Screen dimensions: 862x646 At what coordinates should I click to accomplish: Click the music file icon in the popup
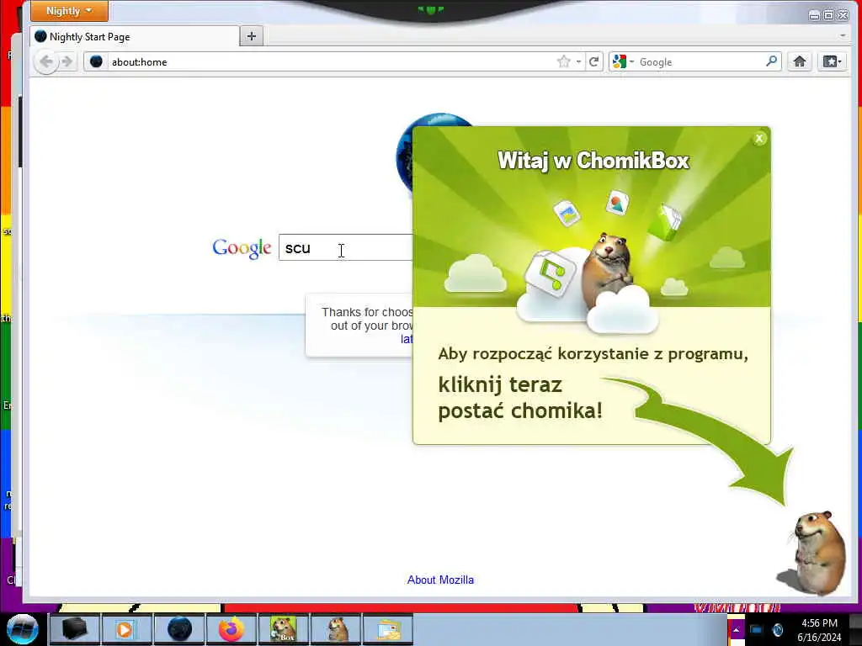(x=551, y=273)
